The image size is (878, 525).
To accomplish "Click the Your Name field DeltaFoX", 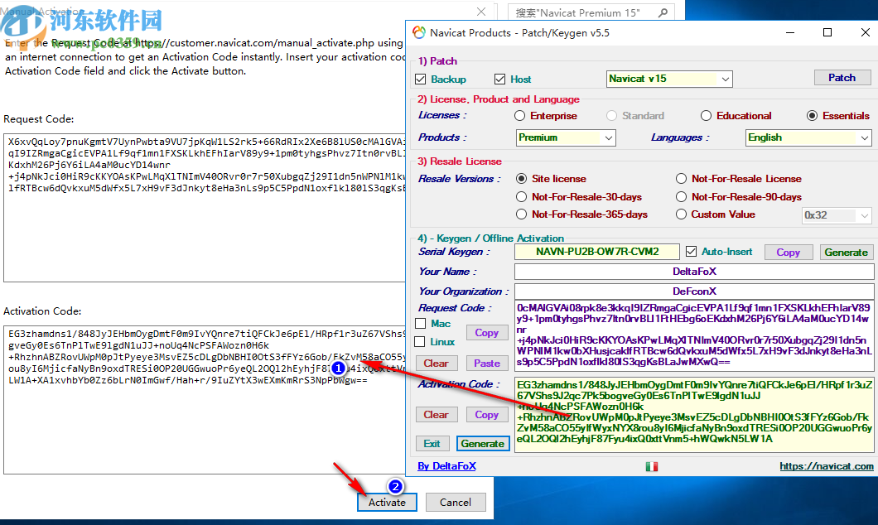I will 694,272.
